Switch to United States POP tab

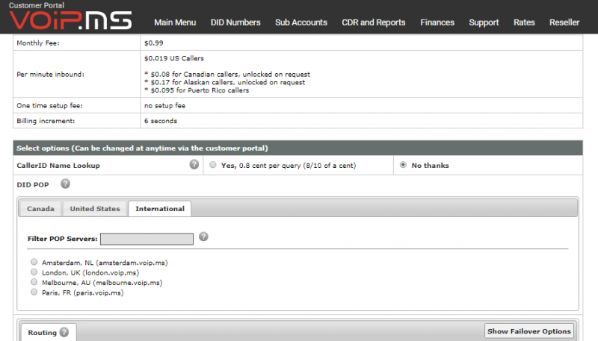(x=95, y=209)
